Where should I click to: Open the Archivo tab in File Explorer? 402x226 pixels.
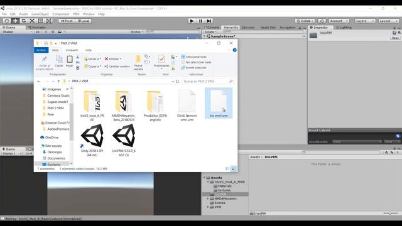tap(41, 50)
